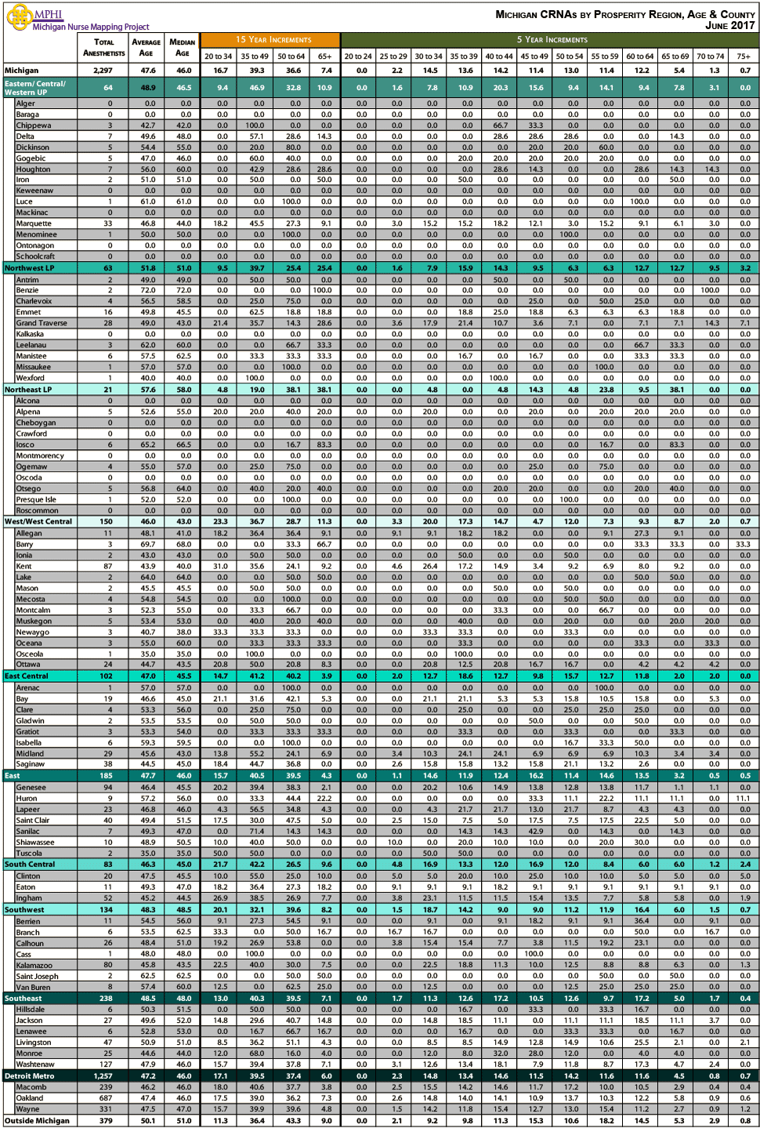Click the 'Median Age' column header
Image resolution: width=760 pixels, height=1128 pixels.
pos(183,48)
